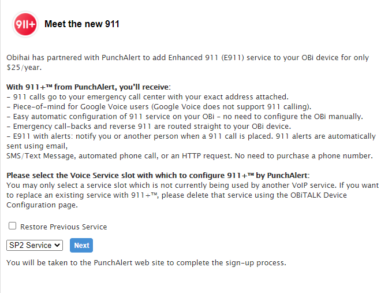392x293 pixels.
Task: Open the SP2 Service dropdown
Action: [x=35, y=245]
